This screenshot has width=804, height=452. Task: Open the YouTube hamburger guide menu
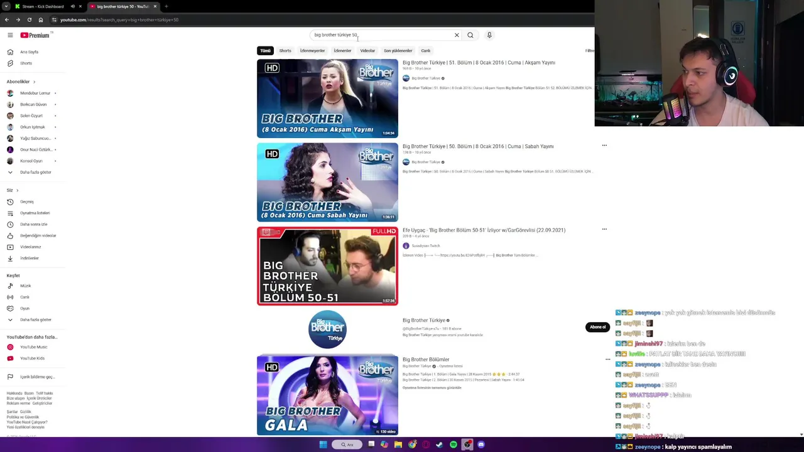10,35
